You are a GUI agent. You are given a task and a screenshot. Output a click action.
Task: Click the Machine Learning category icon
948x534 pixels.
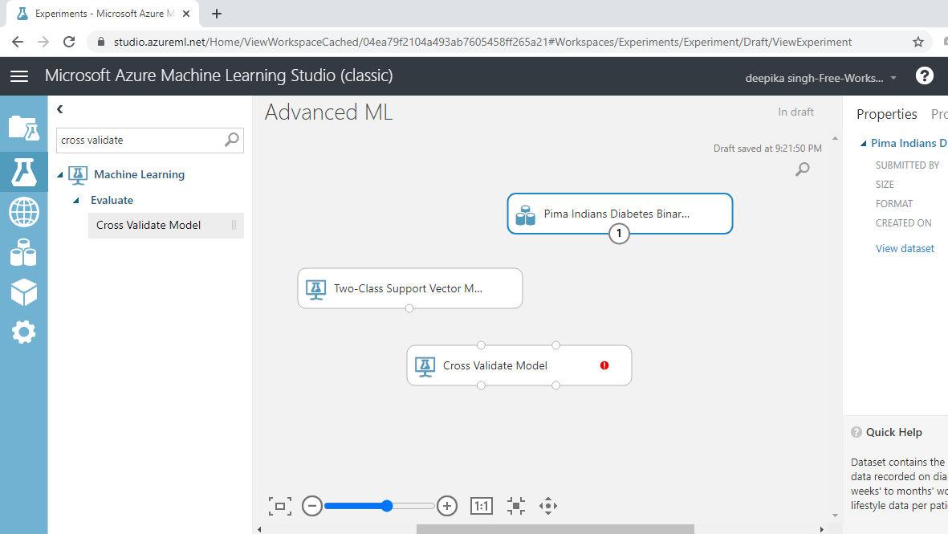pos(78,175)
